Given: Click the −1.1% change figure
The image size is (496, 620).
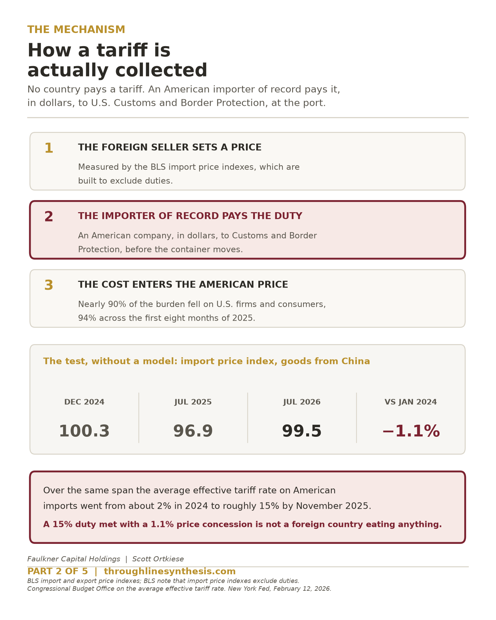Looking at the screenshot, I should point(411,431).
